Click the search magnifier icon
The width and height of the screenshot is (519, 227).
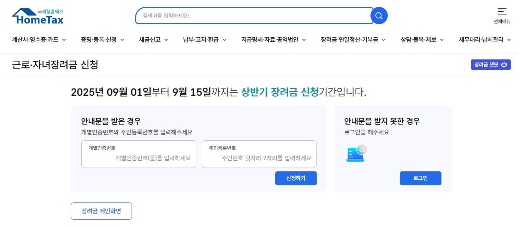pyautogui.click(x=378, y=15)
